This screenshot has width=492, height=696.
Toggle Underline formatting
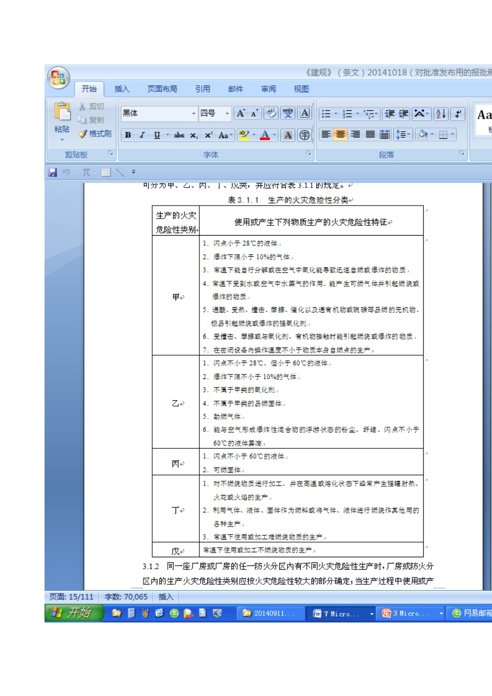click(x=157, y=135)
